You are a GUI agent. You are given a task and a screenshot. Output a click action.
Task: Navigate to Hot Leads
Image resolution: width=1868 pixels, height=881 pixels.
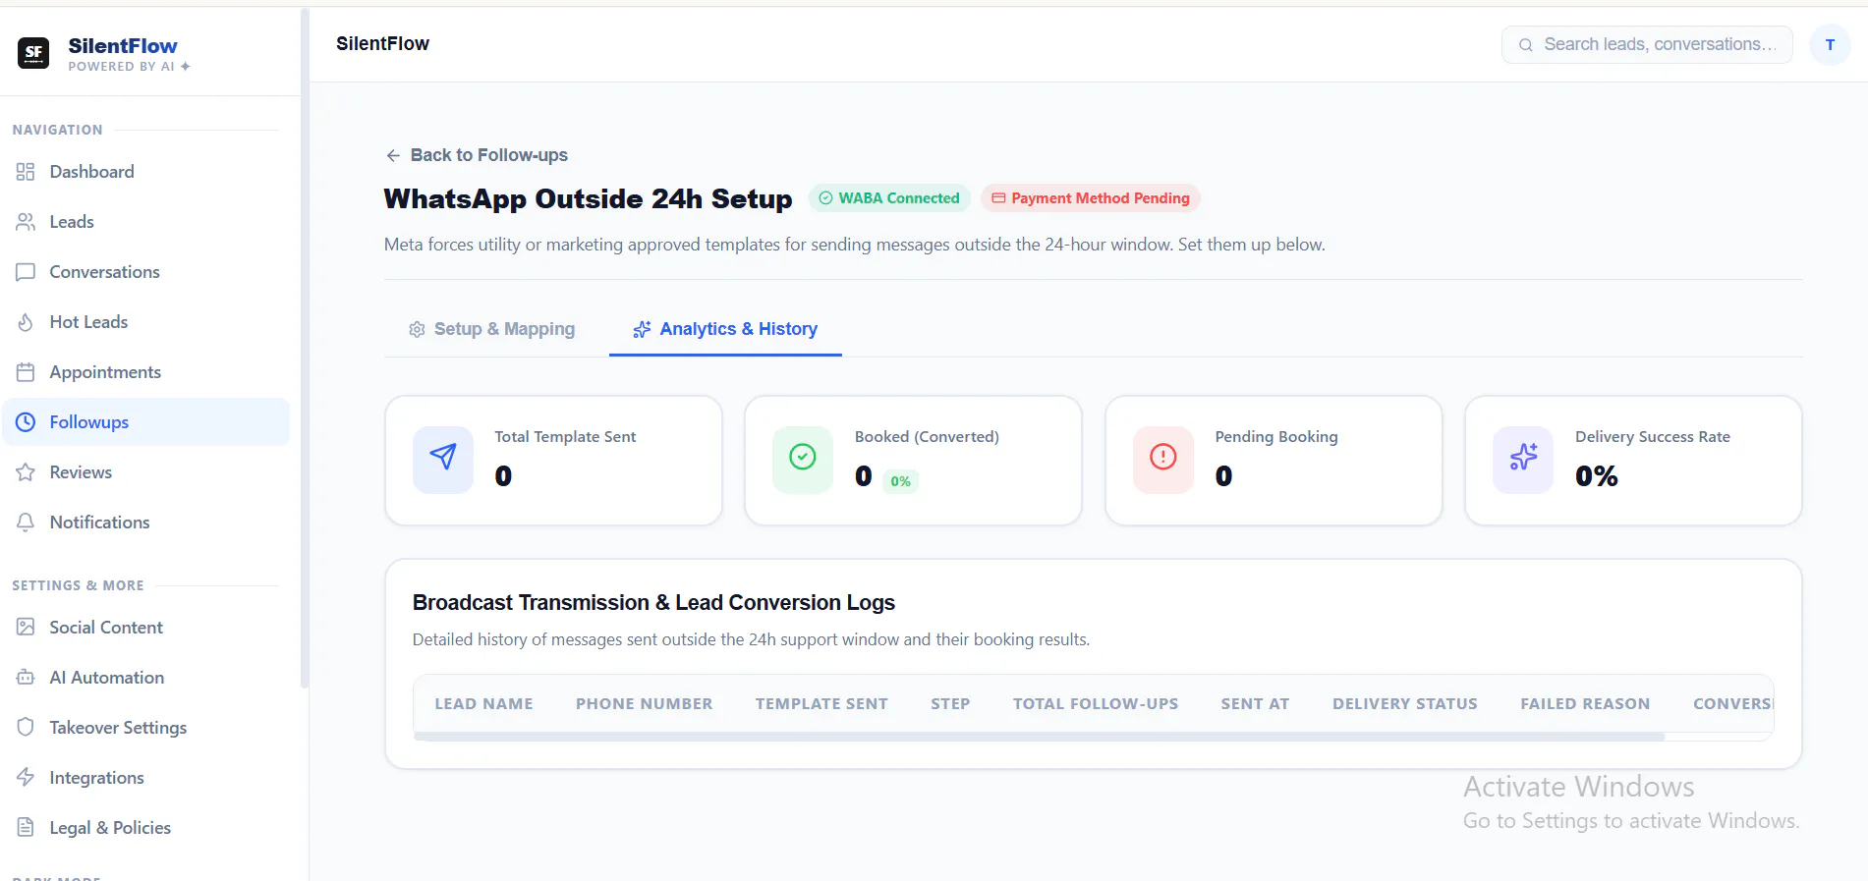(x=146, y=322)
